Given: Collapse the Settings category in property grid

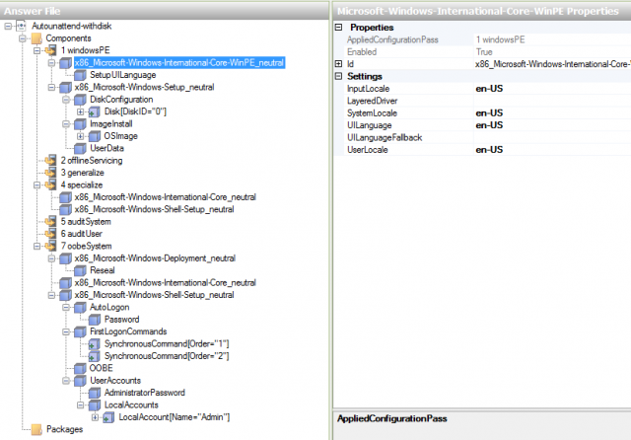Looking at the screenshot, I should 339,76.
